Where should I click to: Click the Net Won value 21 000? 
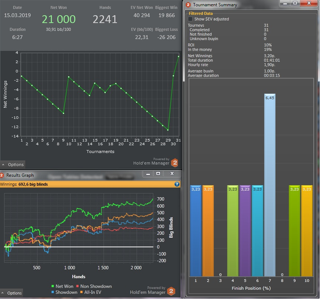[59, 19]
